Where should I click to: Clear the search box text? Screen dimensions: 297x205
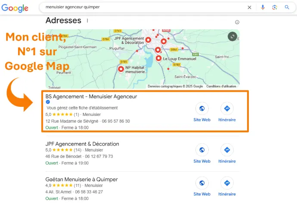pos(250,7)
